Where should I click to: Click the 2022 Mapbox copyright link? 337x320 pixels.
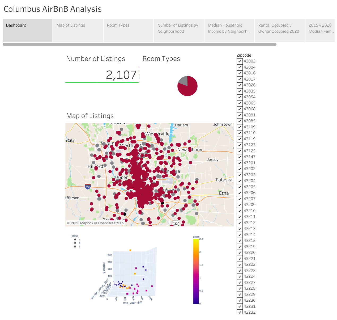pos(80,223)
